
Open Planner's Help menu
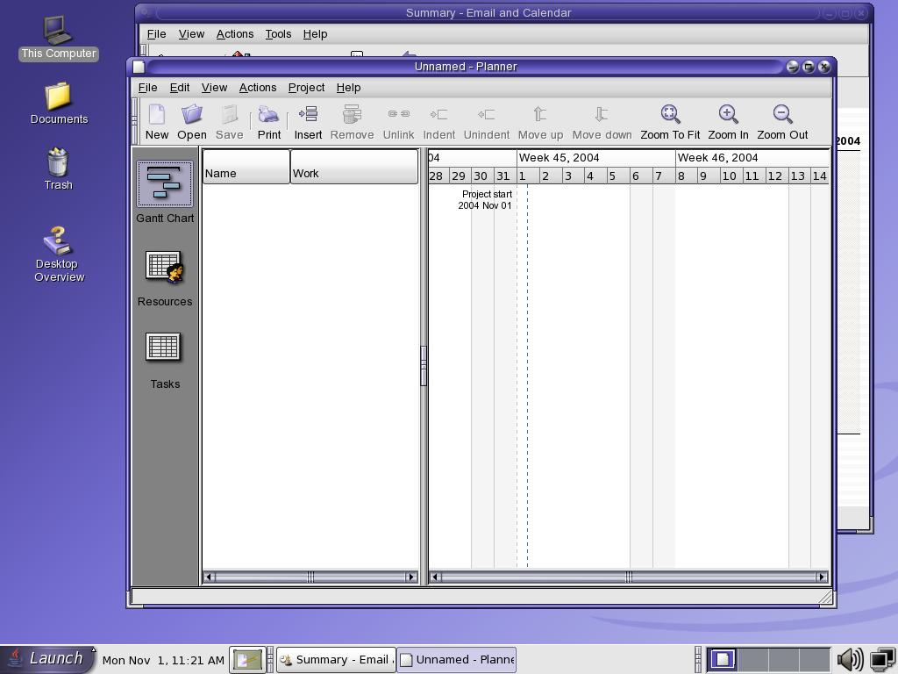click(x=348, y=87)
